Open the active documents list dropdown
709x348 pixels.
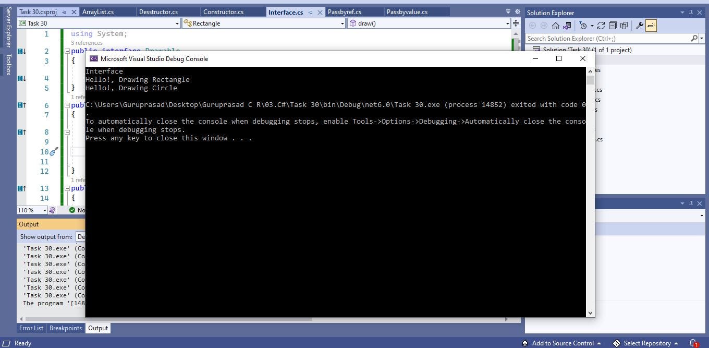tap(508, 11)
